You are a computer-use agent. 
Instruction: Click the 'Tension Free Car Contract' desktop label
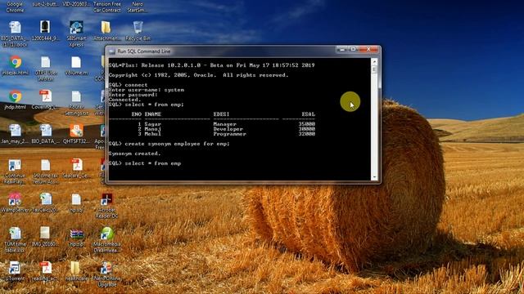coord(107,7)
